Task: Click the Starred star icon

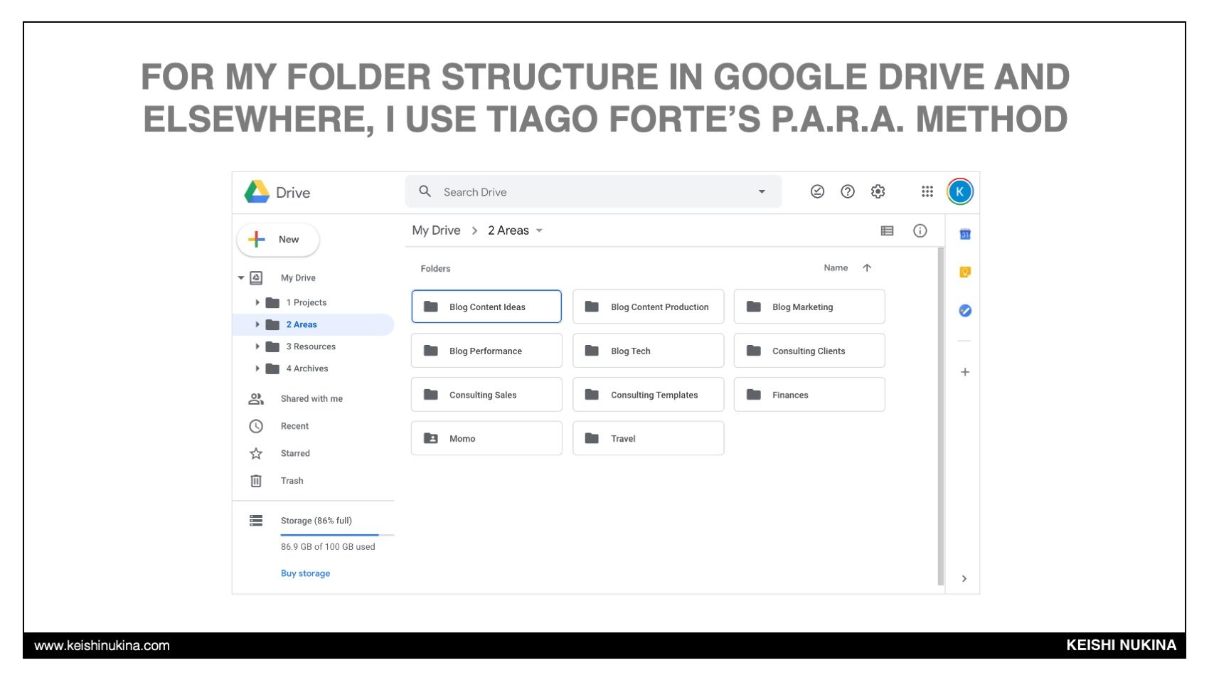Action: pyautogui.click(x=256, y=454)
